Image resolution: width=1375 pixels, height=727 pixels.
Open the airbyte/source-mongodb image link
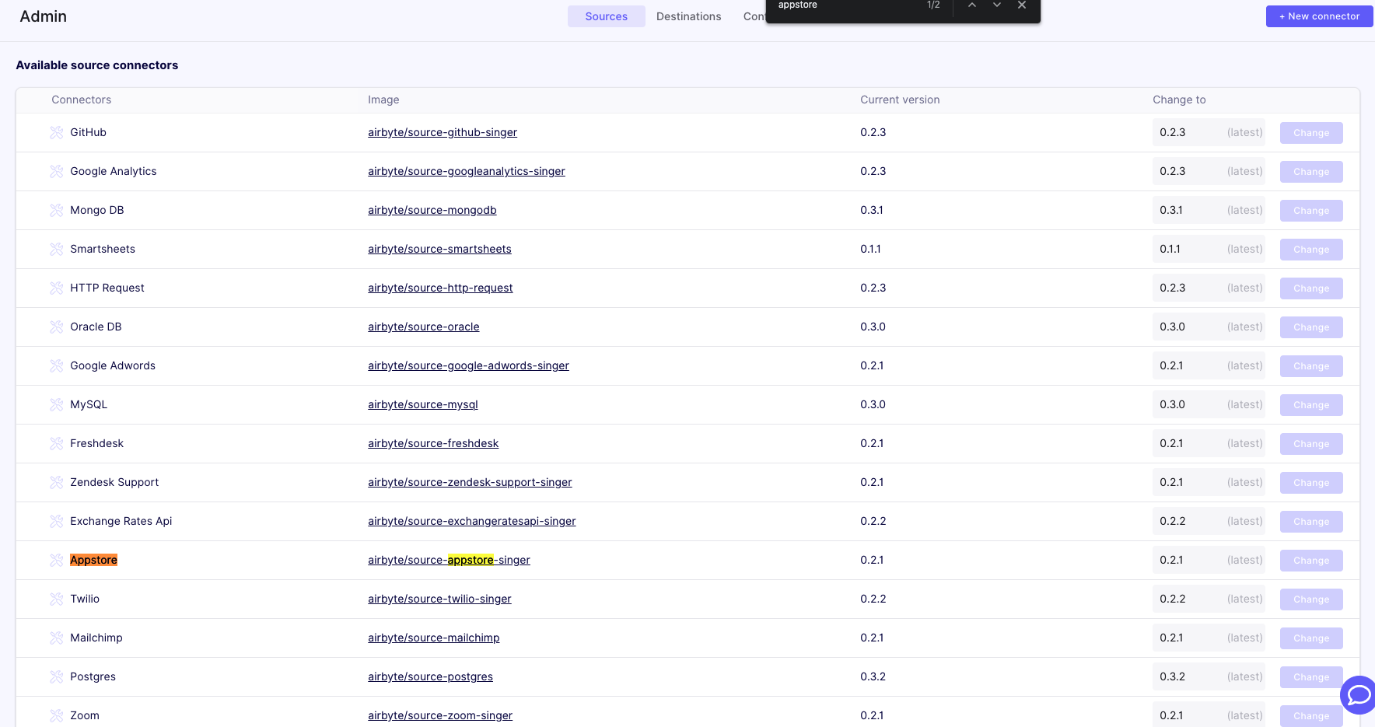tap(432, 210)
